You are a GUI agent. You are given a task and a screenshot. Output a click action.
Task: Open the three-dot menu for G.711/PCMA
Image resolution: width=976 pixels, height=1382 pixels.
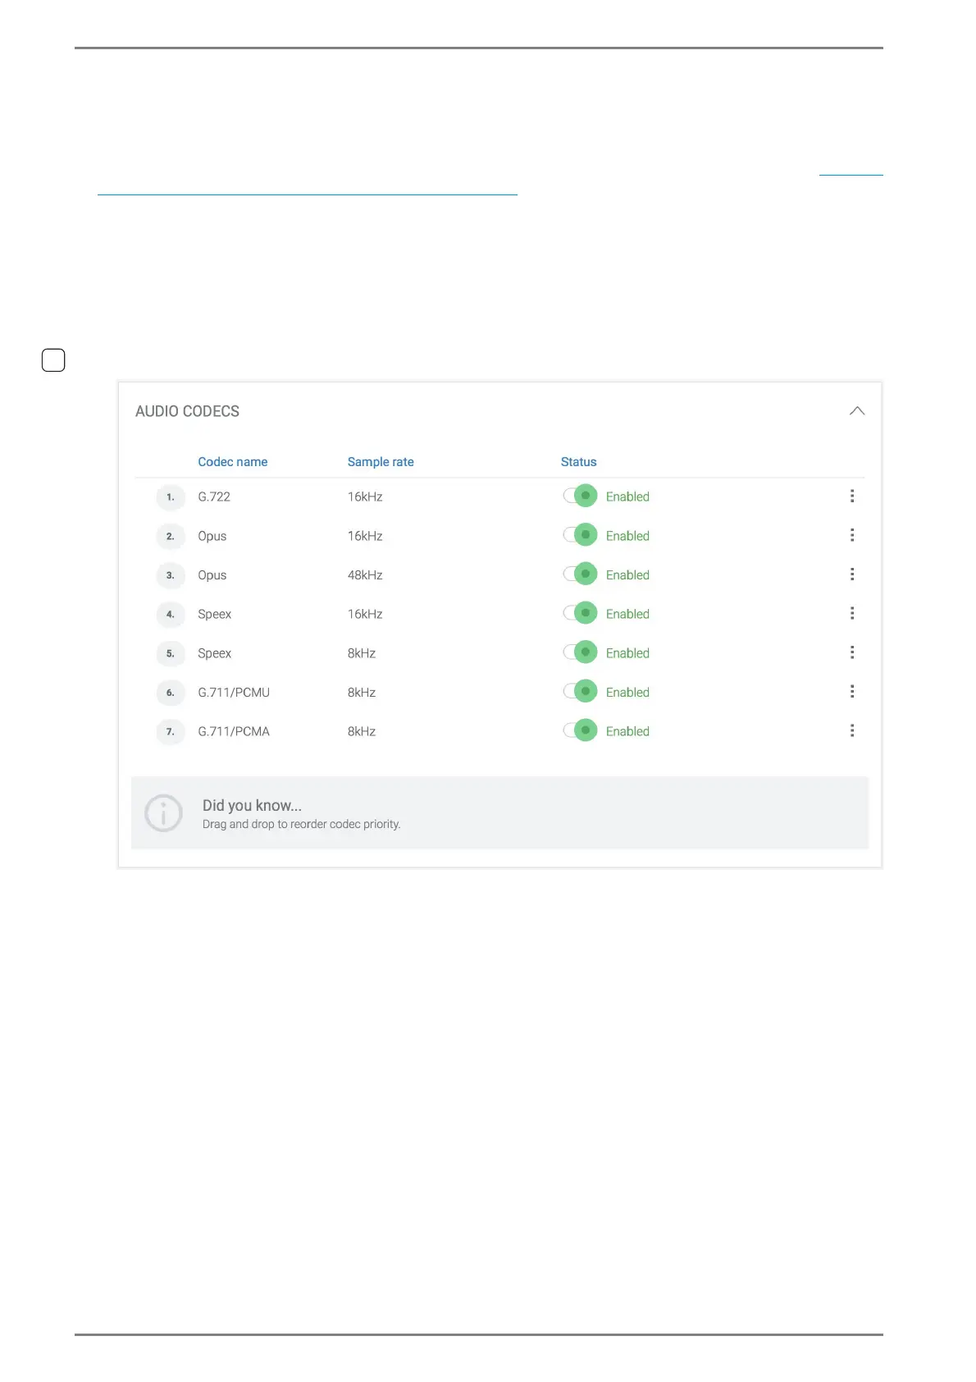pyautogui.click(x=852, y=731)
